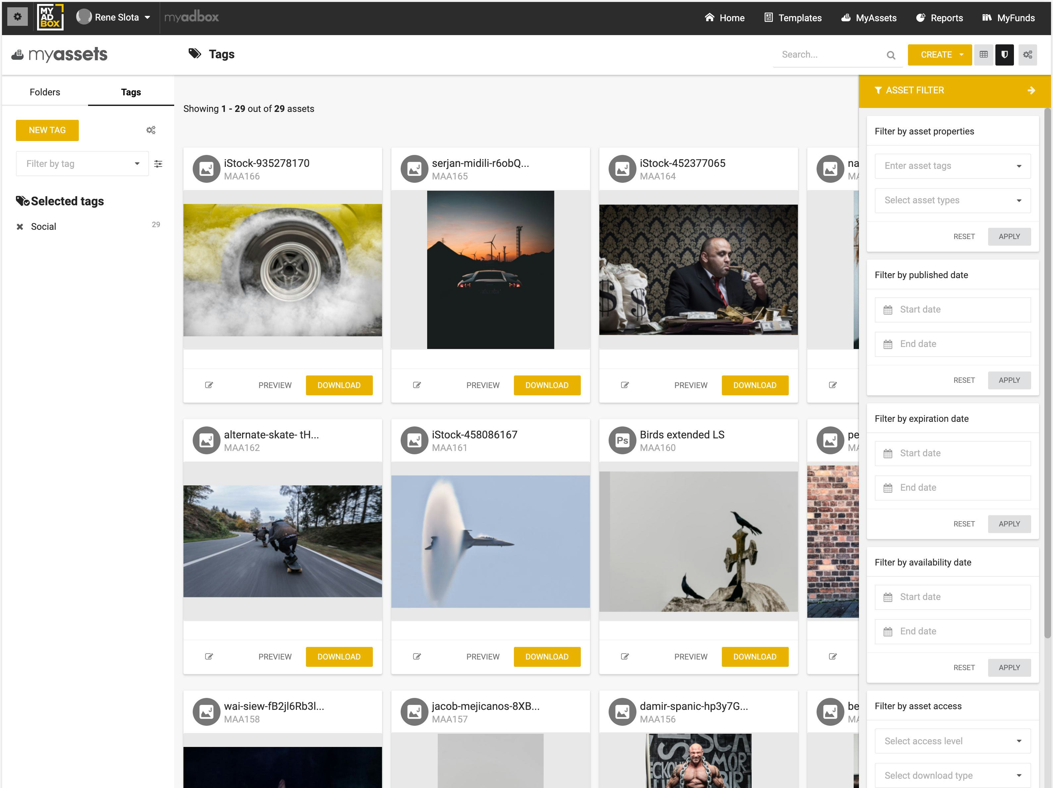Open Select asset types dropdown
The image size is (1053, 788).
[x=953, y=200]
